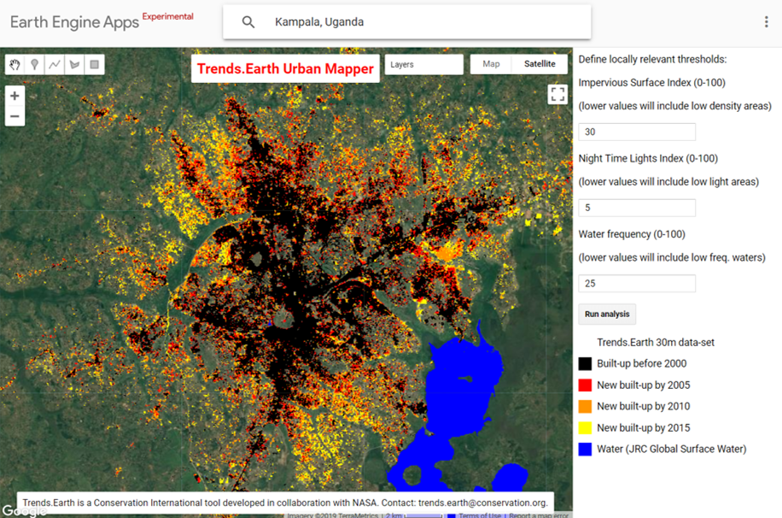Switch basemap to Map view
Screen dimensions: 782x518
491,63
